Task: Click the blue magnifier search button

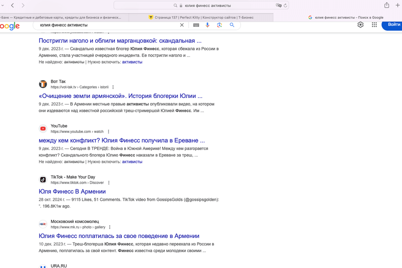Action: pyautogui.click(x=232, y=25)
